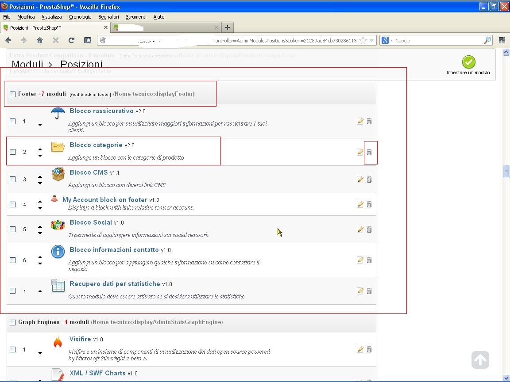Click the green Innestare un modulo icon
The width and height of the screenshot is (510, 382).
[469, 62]
